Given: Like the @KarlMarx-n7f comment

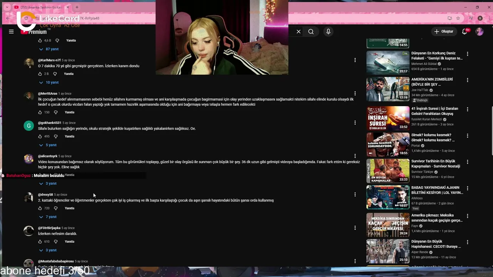Looking at the screenshot, I should (x=40, y=74).
